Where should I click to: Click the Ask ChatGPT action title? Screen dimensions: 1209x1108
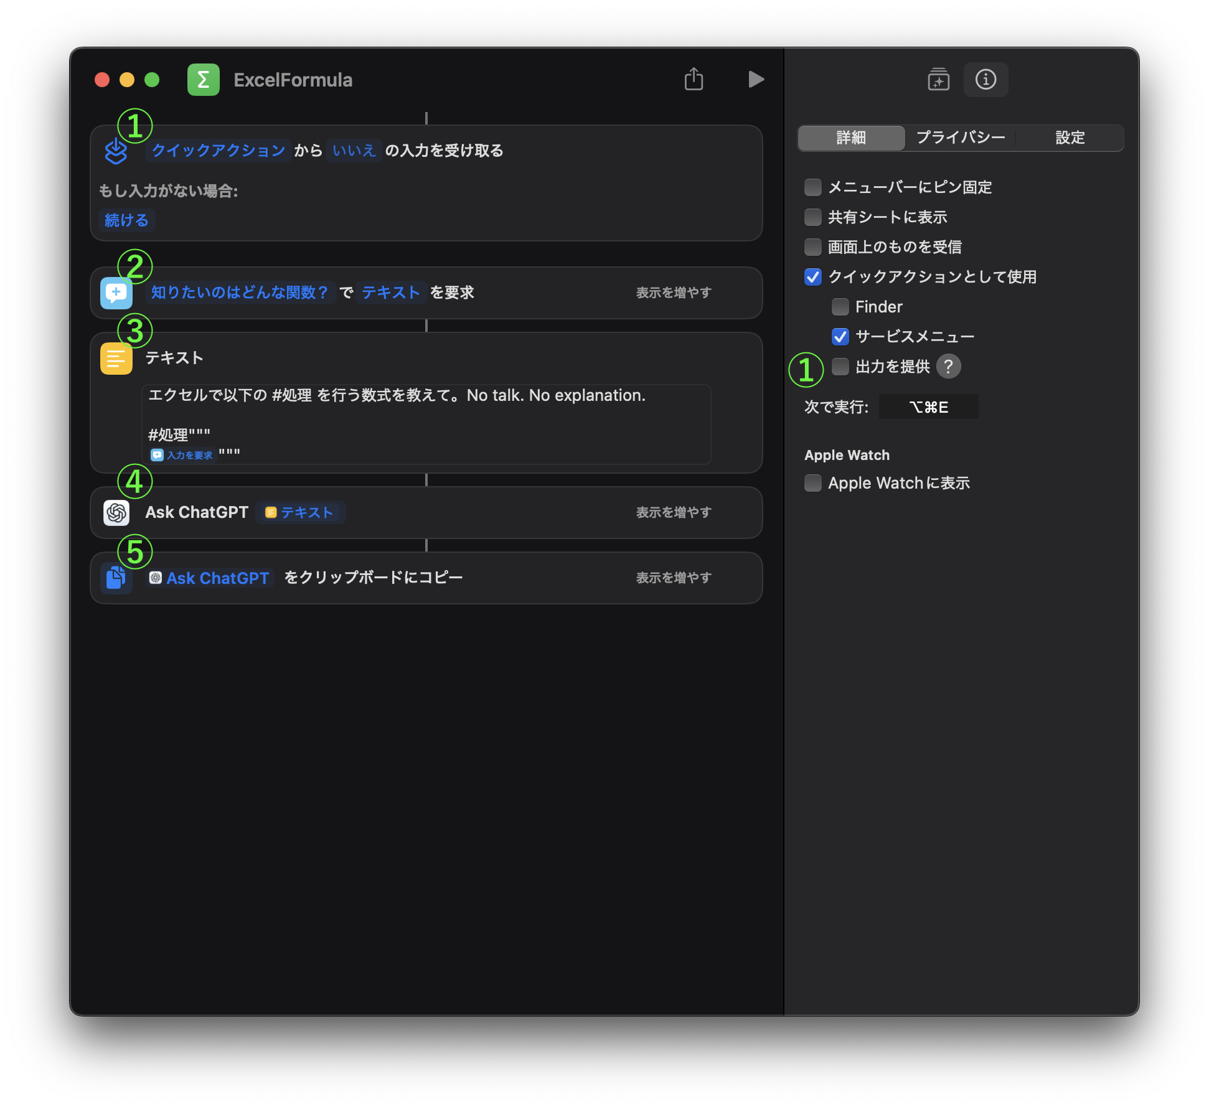coord(197,512)
